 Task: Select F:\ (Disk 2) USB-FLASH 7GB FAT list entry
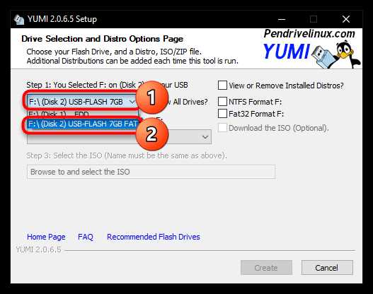[x=83, y=124]
